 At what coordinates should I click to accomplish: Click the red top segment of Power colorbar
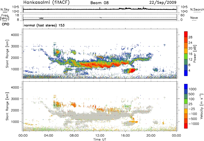(x=186, y=34)
